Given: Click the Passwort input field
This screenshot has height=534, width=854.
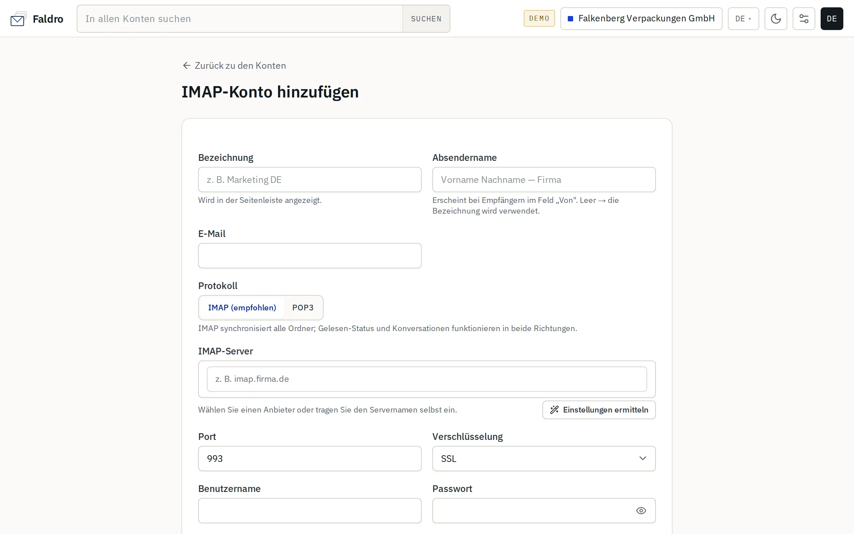Looking at the screenshot, I should (544, 511).
